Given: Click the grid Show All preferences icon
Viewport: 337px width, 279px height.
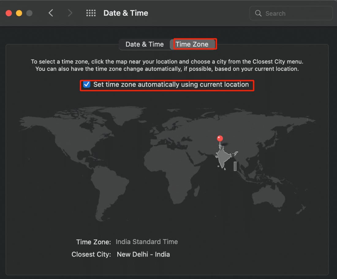Looking at the screenshot, I should (91, 13).
